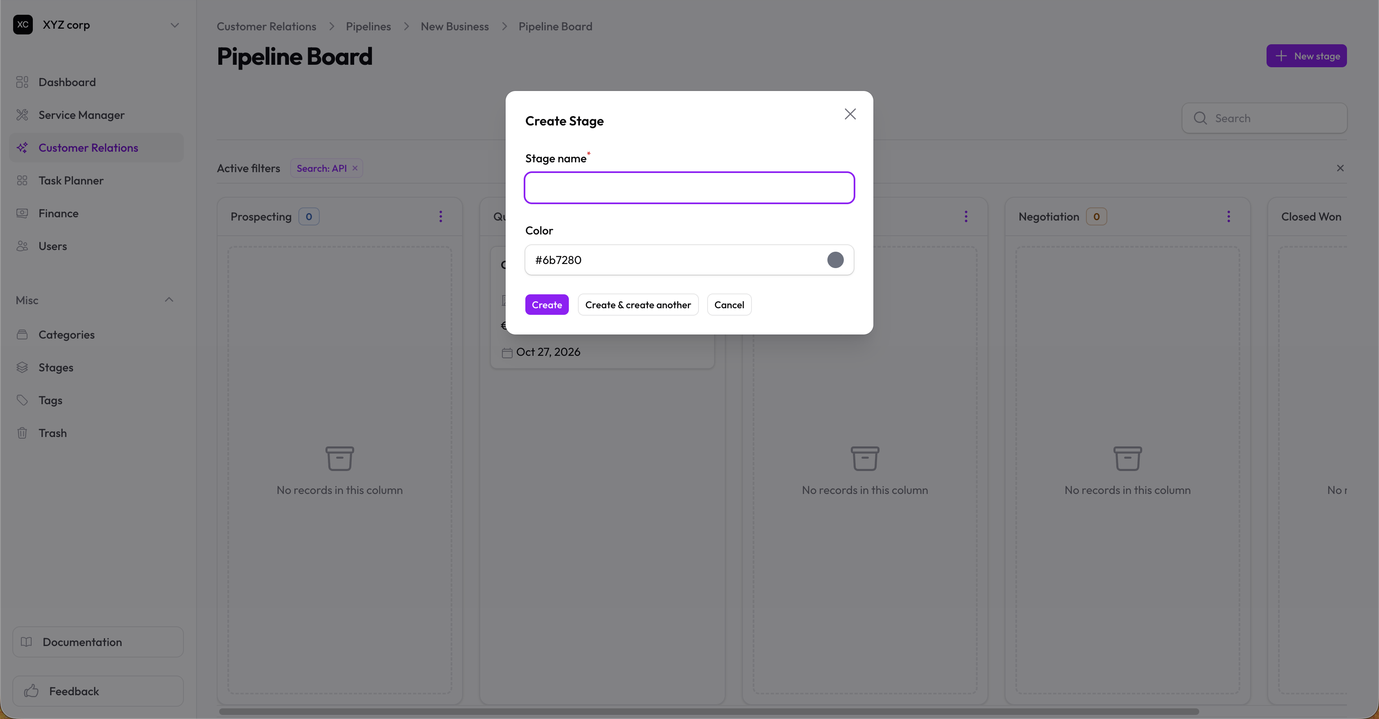Click the Trash bin icon
This screenshot has width=1379, height=719.
(22, 433)
